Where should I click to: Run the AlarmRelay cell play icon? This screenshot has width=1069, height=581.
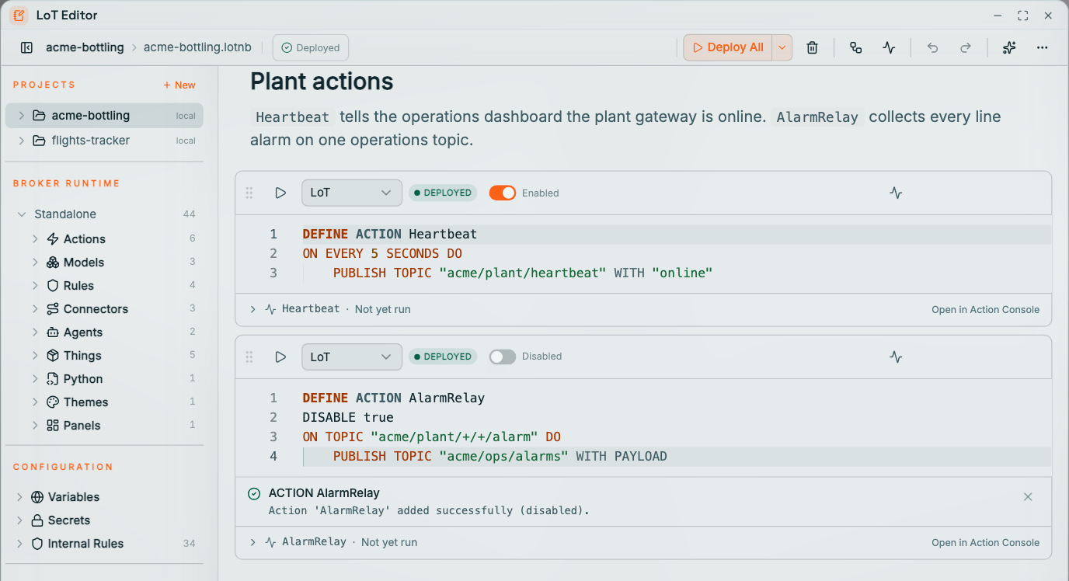[280, 357]
